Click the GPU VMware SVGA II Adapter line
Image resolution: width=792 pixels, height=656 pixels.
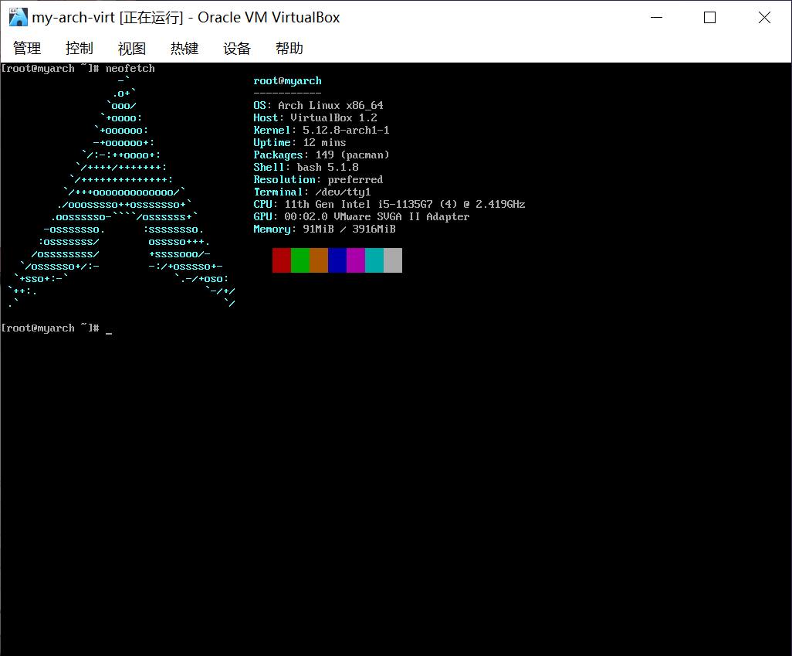click(362, 216)
